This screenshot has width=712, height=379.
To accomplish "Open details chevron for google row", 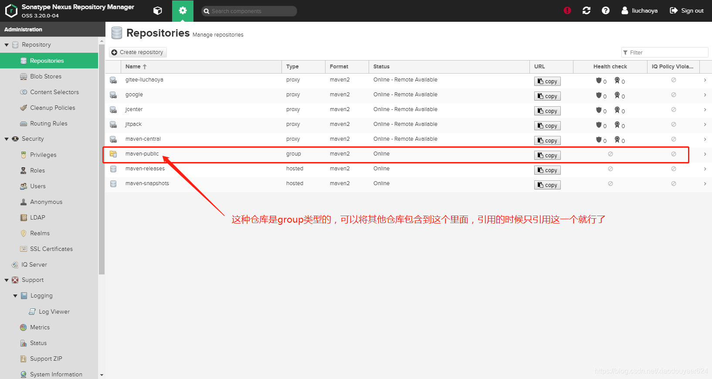I will click(705, 95).
